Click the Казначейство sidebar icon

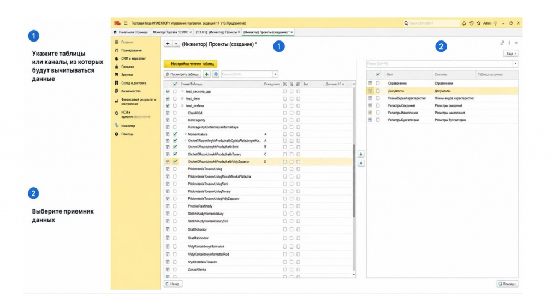pos(117,91)
